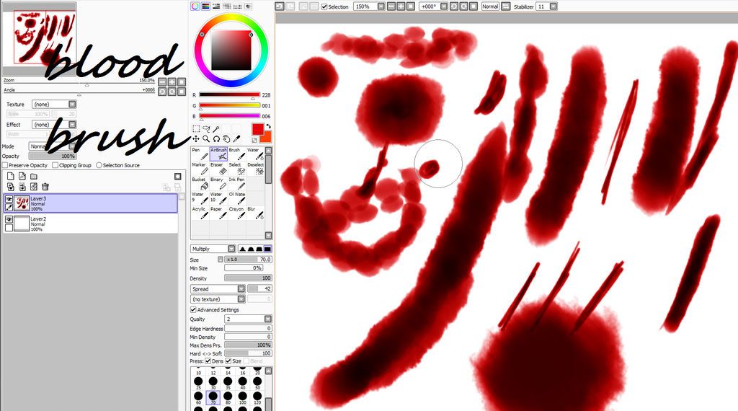Open the Multiply blending mode dropdown
The height and width of the screenshot is (411, 738).
213,249
